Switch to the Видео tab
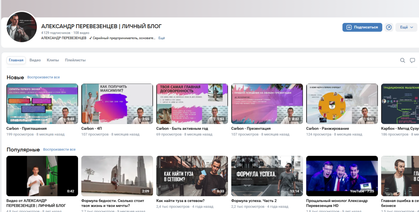This screenshot has width=419, height=212. click(35, 60)
